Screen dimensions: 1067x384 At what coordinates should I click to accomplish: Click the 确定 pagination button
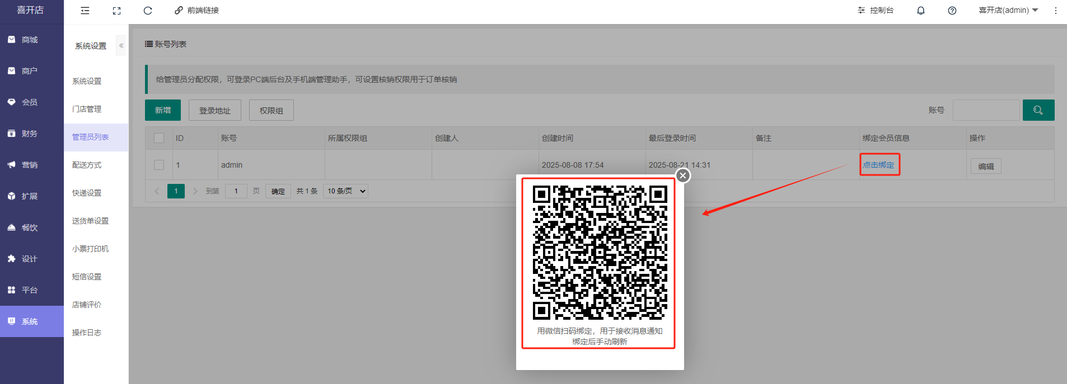278,191
